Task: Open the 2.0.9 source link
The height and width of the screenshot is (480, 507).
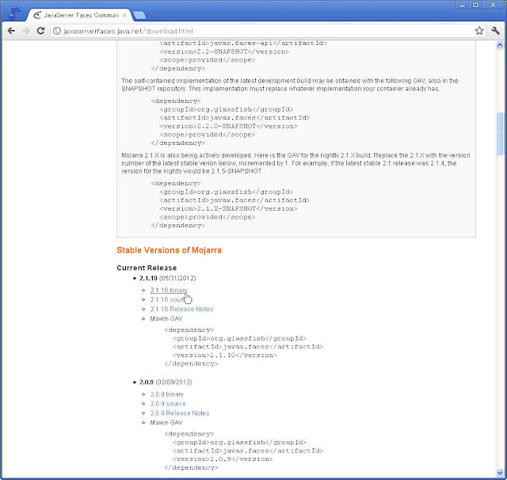Action: (x=168, y=404)
